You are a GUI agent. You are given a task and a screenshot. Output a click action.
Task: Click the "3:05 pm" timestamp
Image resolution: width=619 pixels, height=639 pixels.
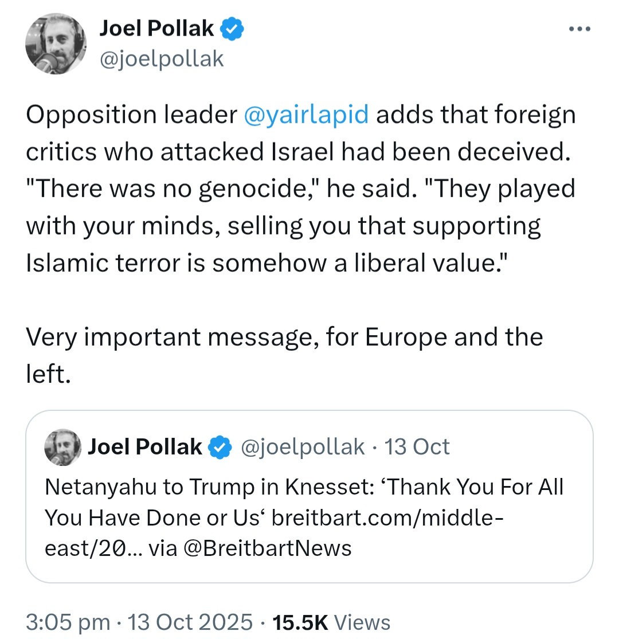67,622
